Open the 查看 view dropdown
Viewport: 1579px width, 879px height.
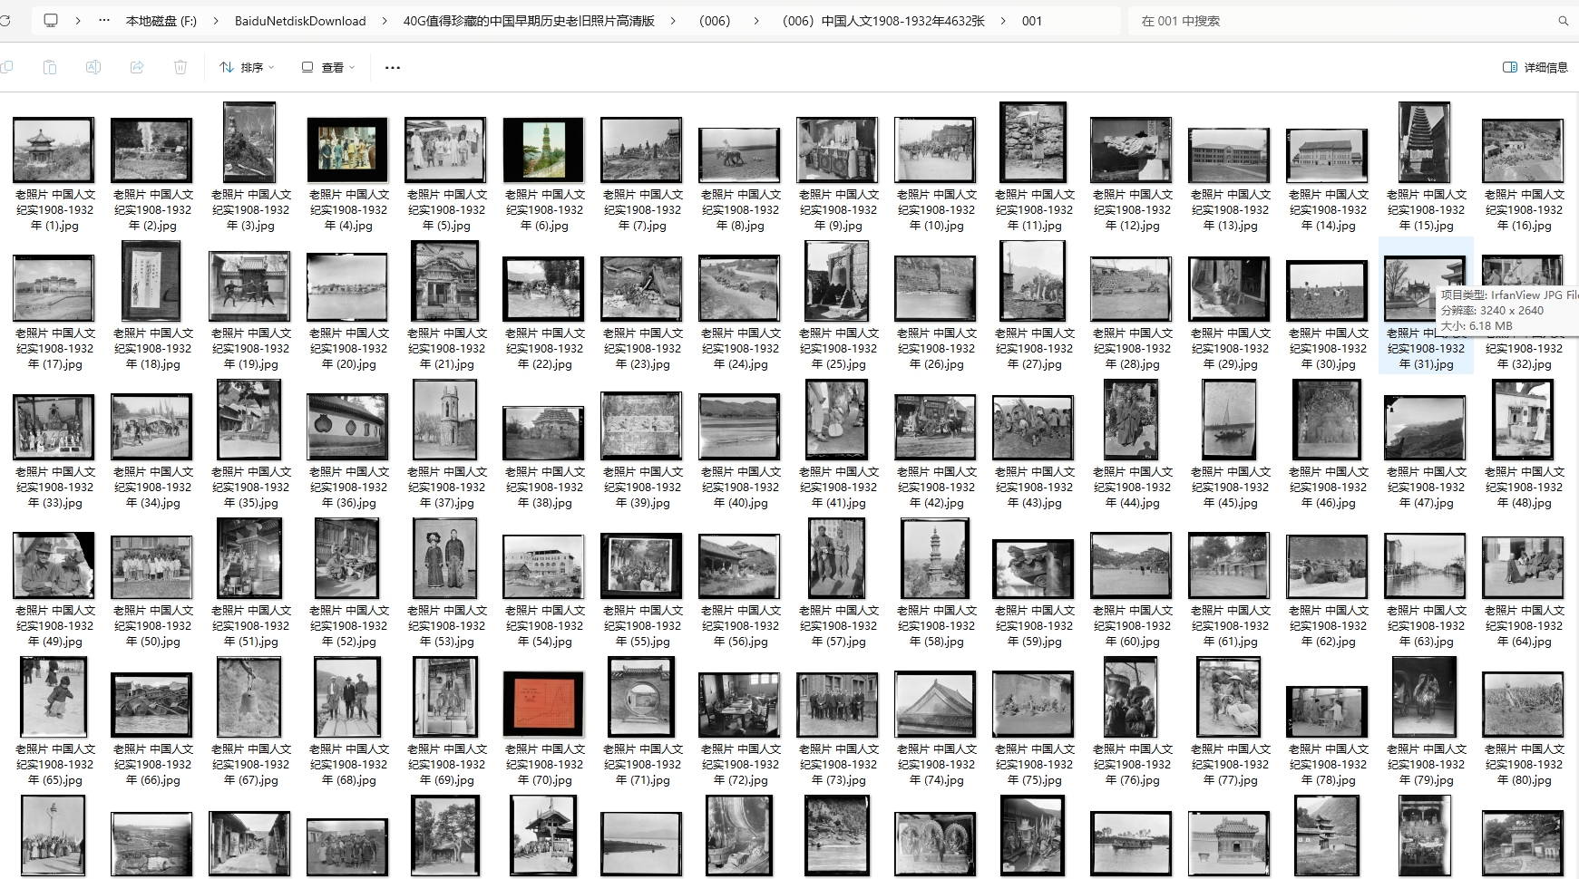click(328, 67)
